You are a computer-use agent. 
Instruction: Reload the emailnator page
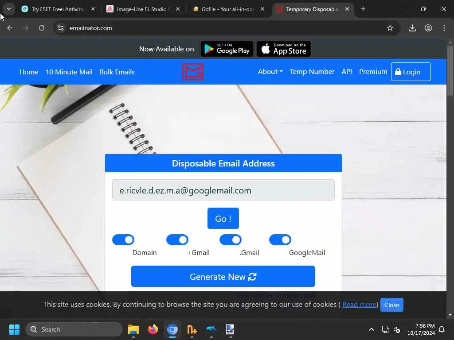tap(42, 28)
